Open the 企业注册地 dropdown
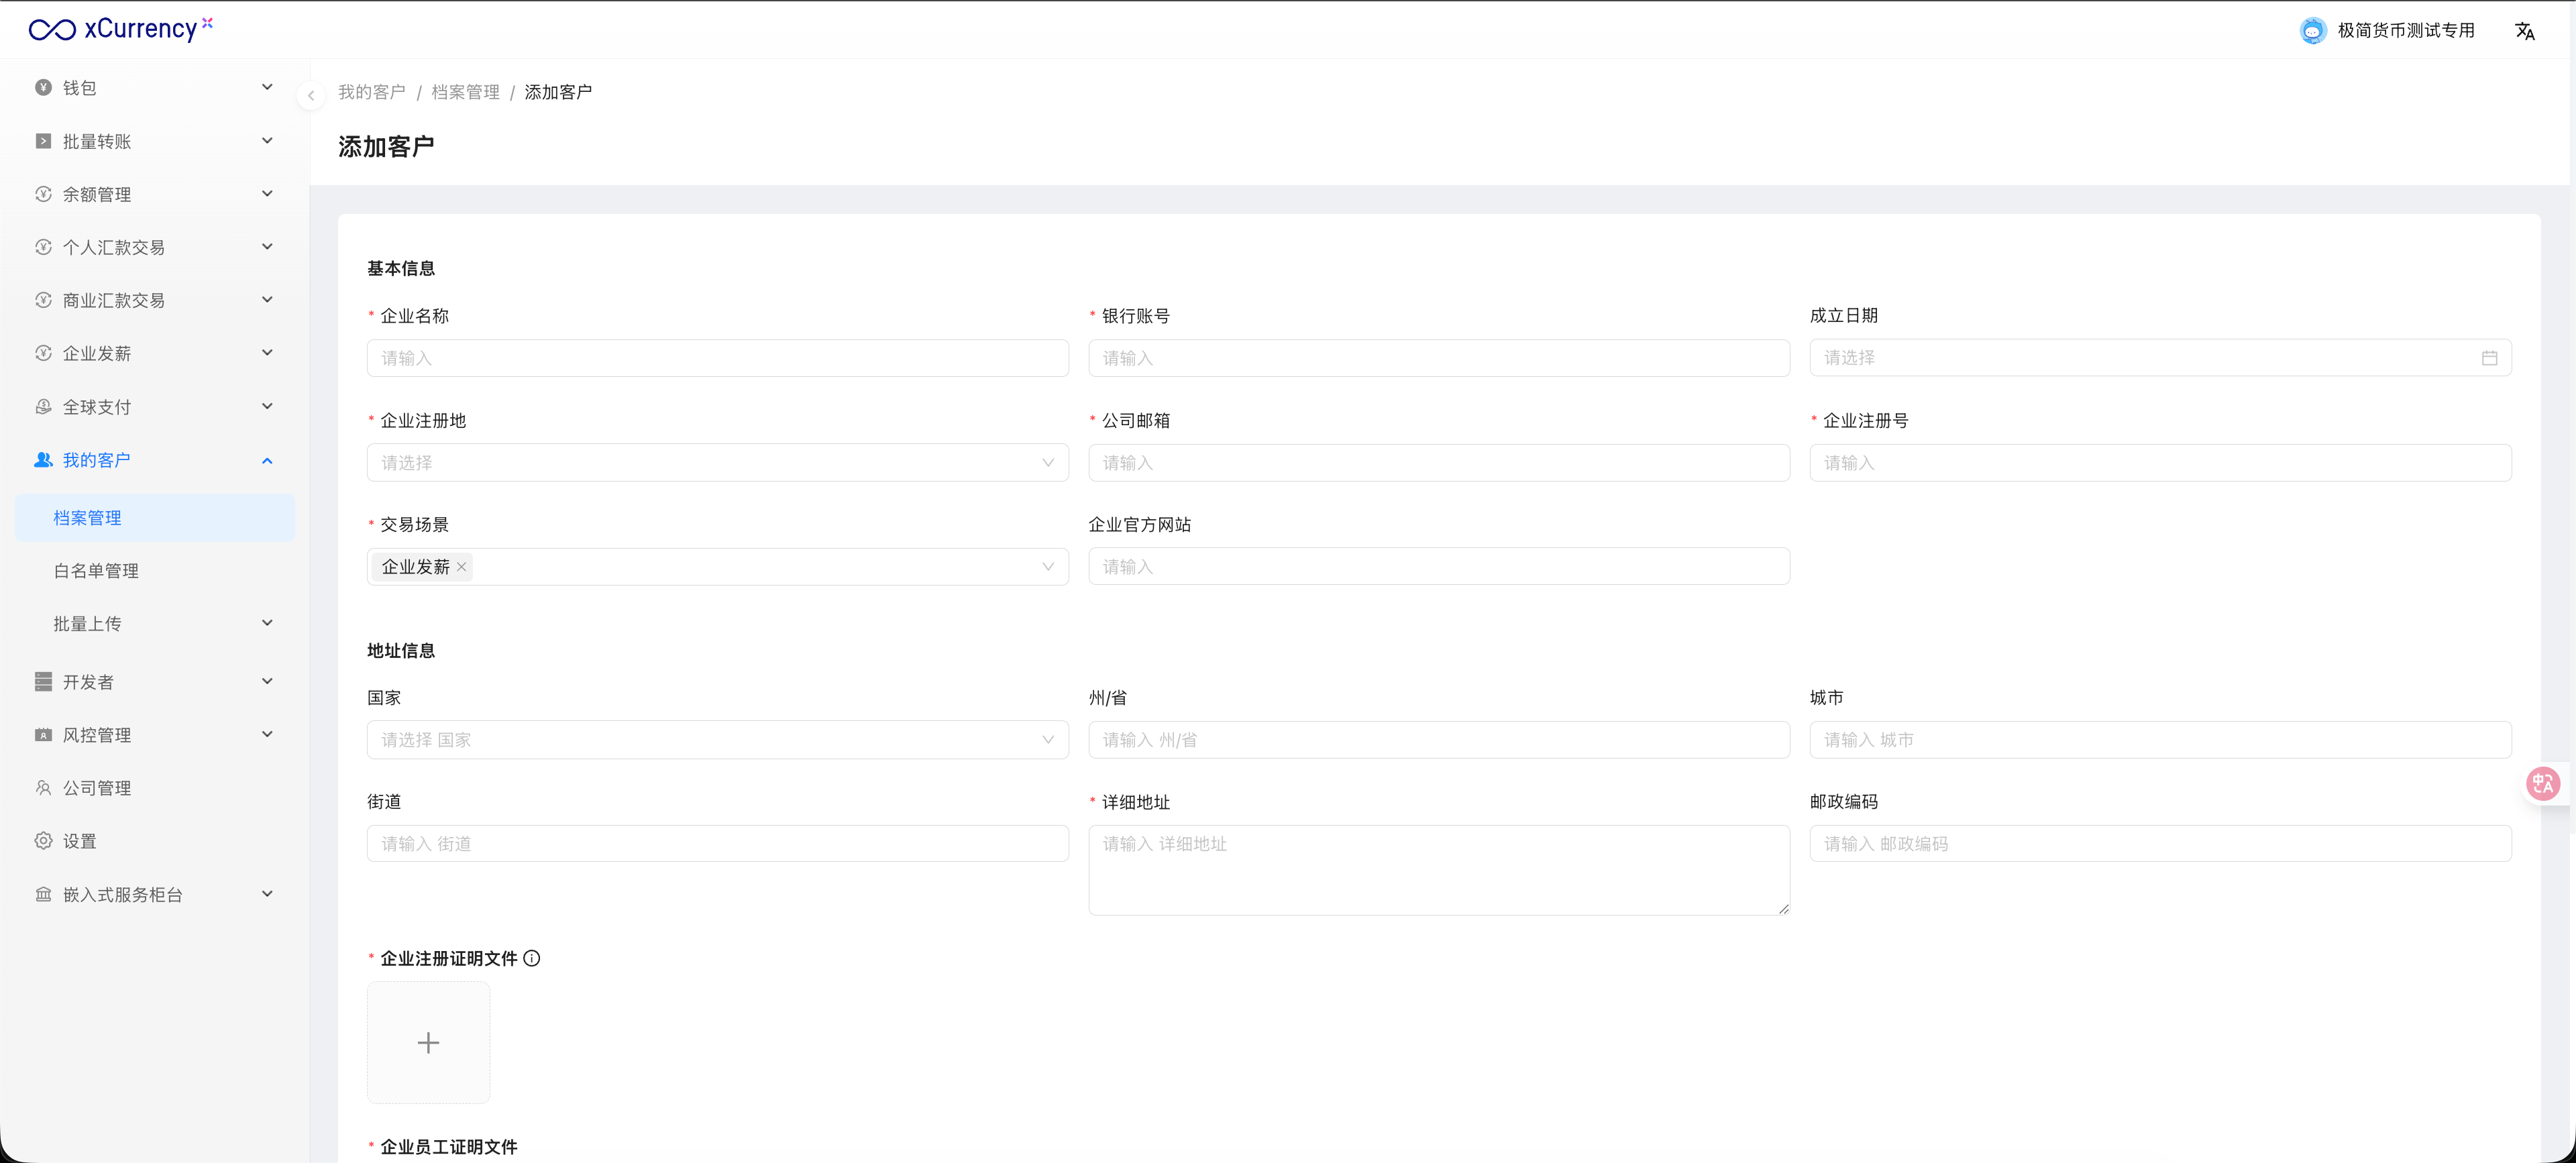The image size is (2576, 1163). tap(717, 463)
